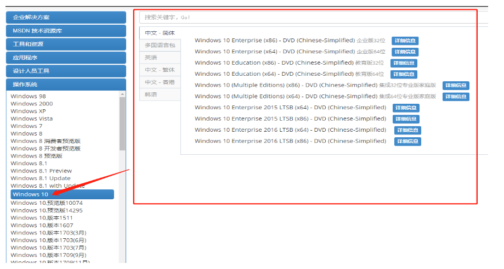This screenshot has height=269, width=504.
Task: Click the search keyword input field
Action: pyautogui.click(x=313, y=18)
